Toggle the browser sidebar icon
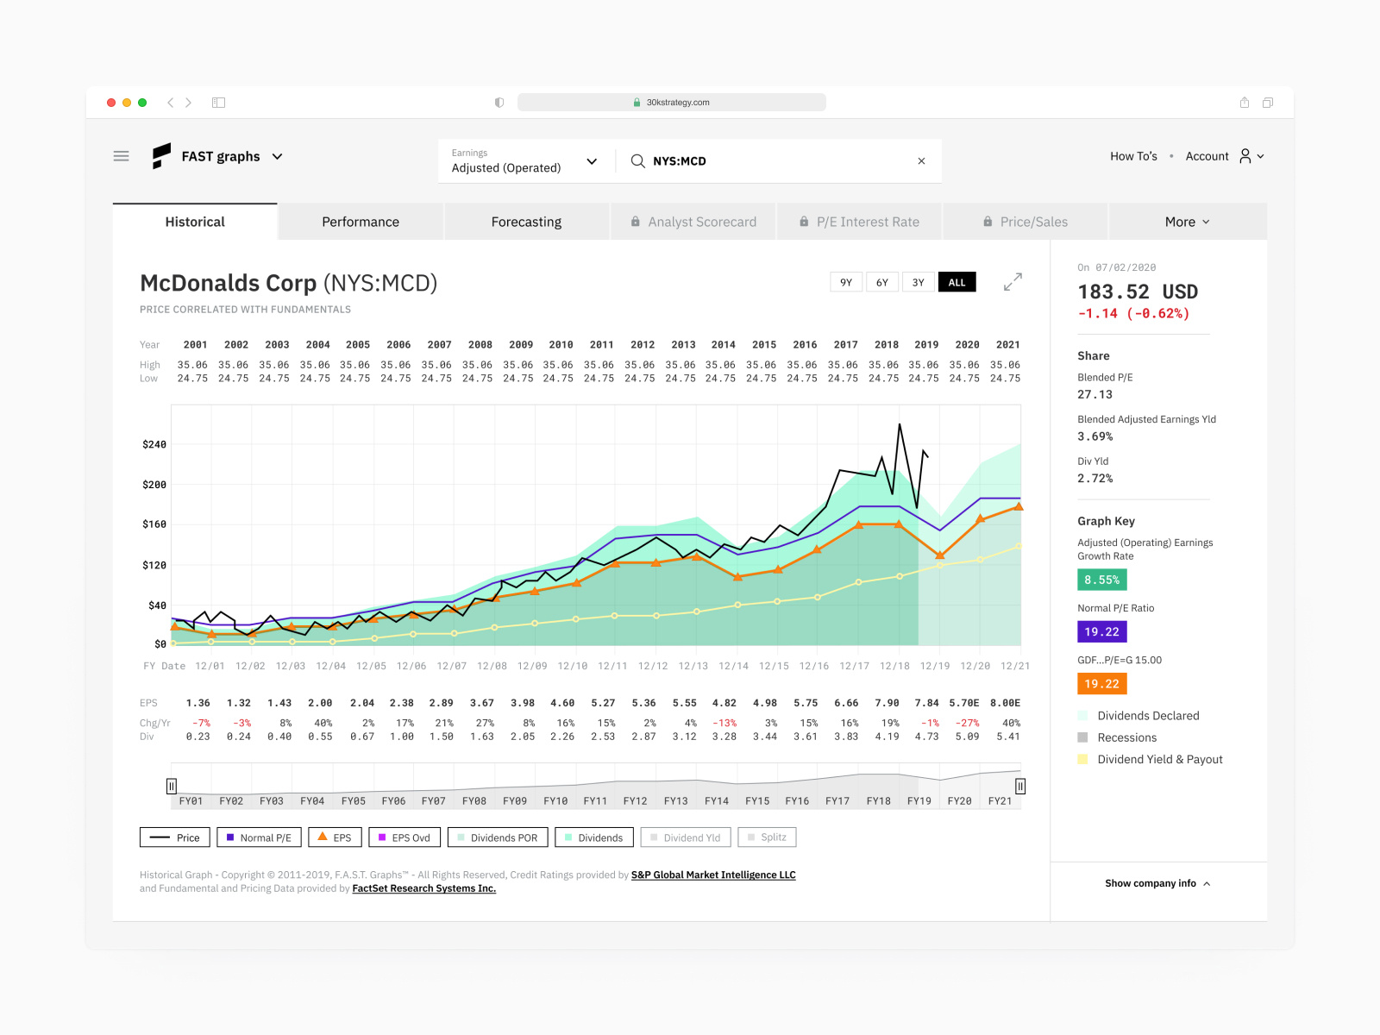This screenshot has height=1035, width=1380. point(219,103)
